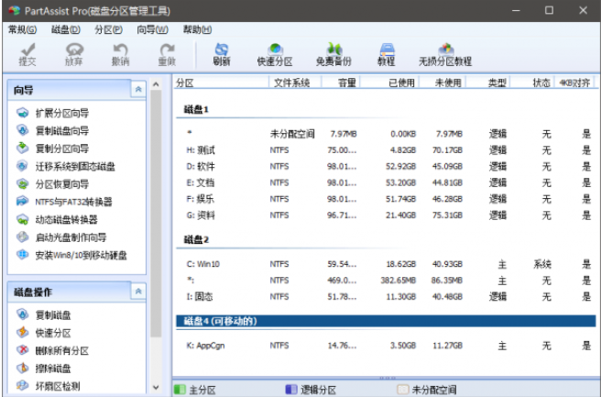Open 无损分区教程 in the toolbar
Viewport: 601px width, 397px height.
click(x=445, y=54)
